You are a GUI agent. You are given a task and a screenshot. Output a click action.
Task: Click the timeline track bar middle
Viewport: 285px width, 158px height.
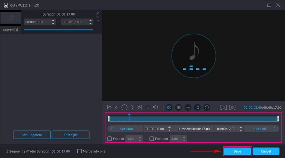click(193, 119)
